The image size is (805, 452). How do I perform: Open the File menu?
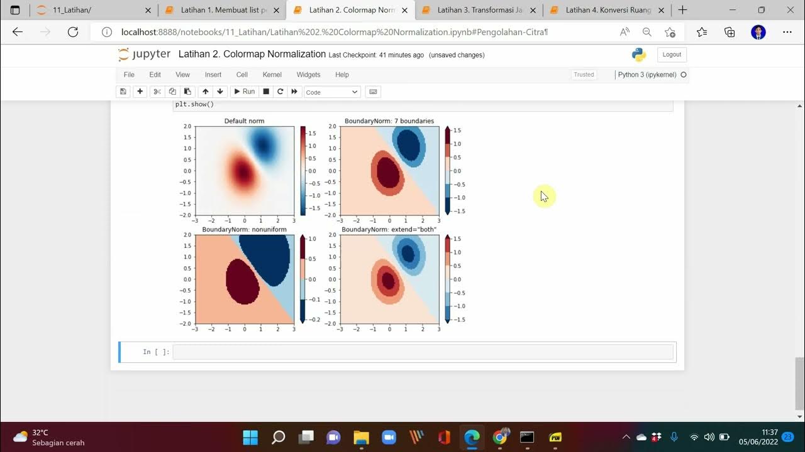pos(129,75)
